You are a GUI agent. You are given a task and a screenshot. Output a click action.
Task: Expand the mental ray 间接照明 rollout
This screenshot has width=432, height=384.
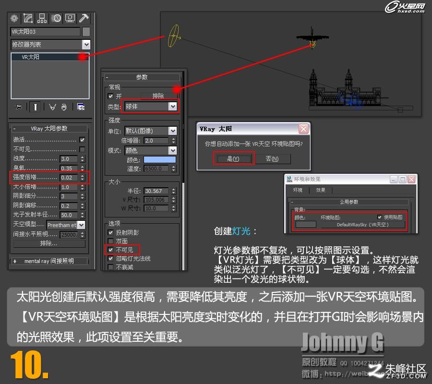pyautogui.click(x=49, y=261)
